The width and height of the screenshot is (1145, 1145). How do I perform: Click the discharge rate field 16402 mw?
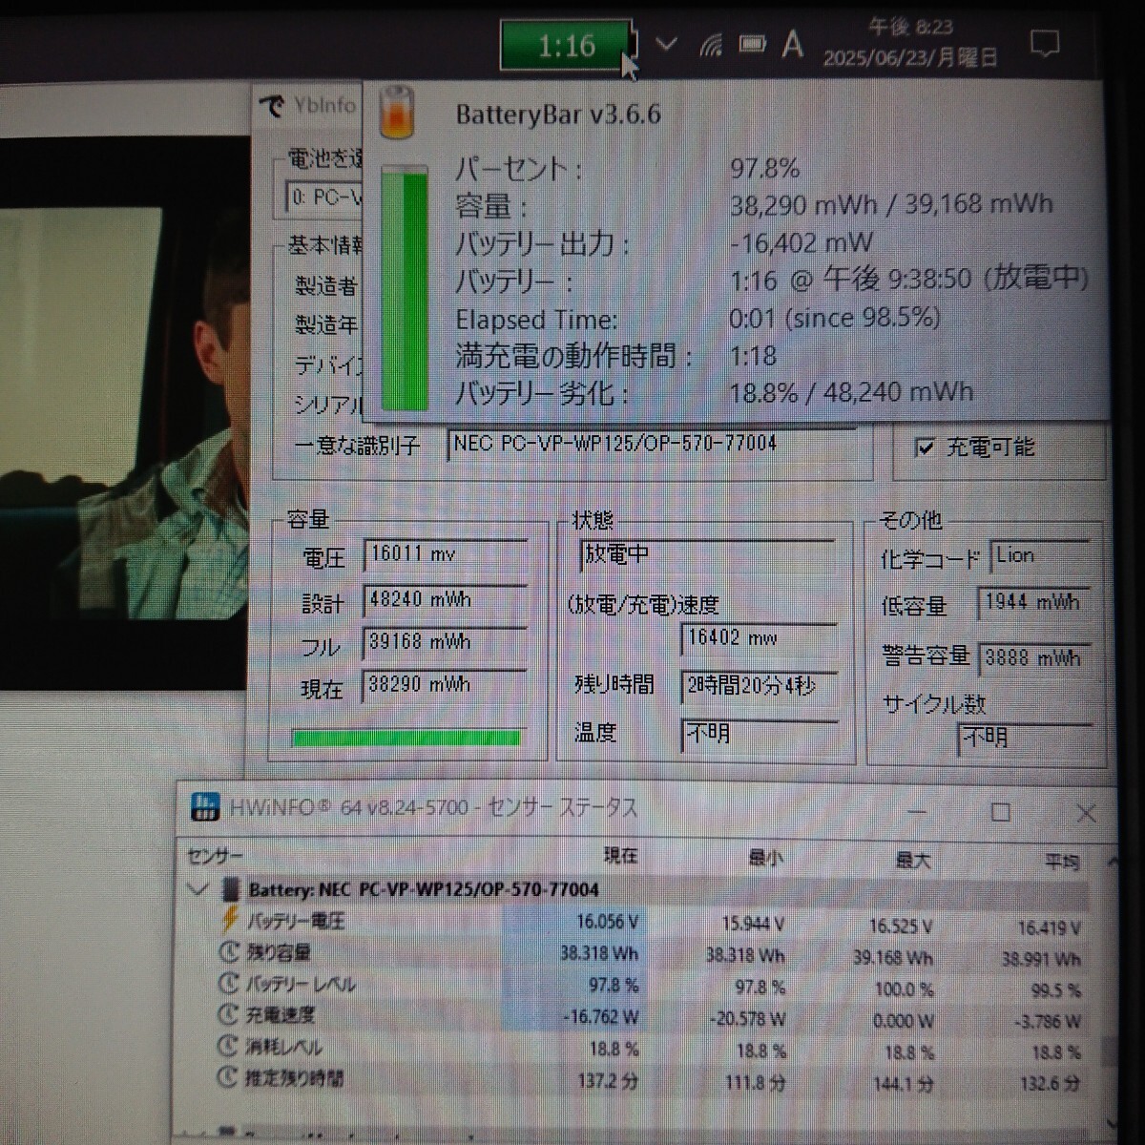(760, 638)
